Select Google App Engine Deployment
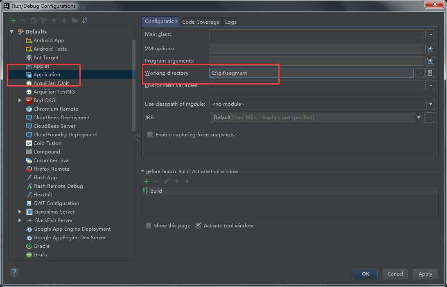The image size is (447, 287). tap(68, 229)
